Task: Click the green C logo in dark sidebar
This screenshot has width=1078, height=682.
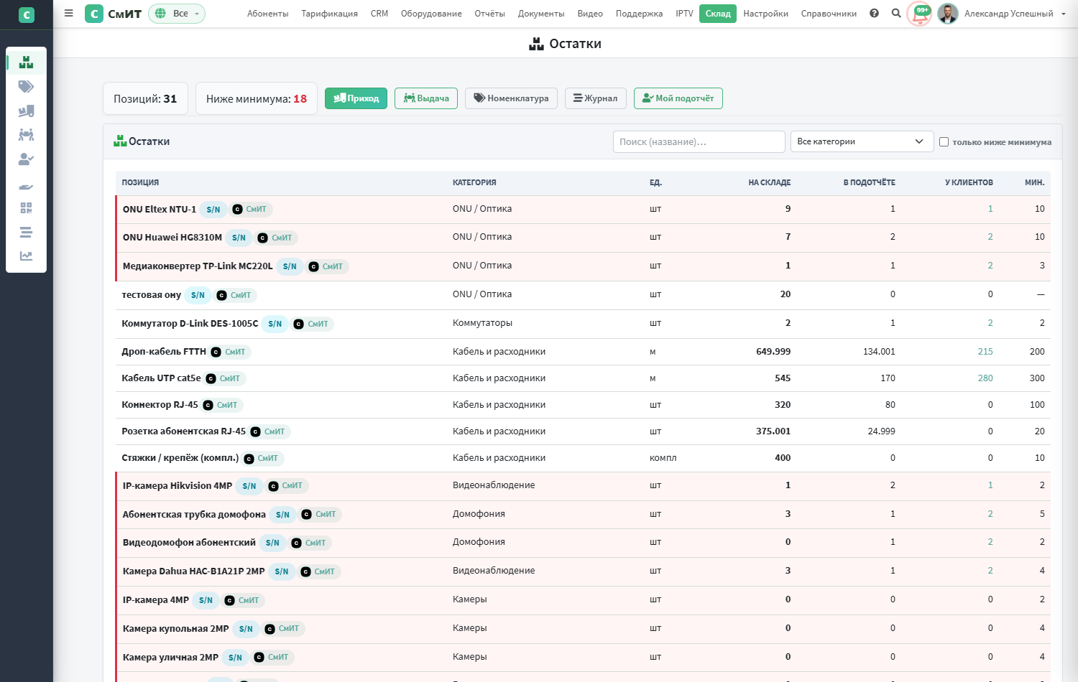Action: [x=27, y=14]
